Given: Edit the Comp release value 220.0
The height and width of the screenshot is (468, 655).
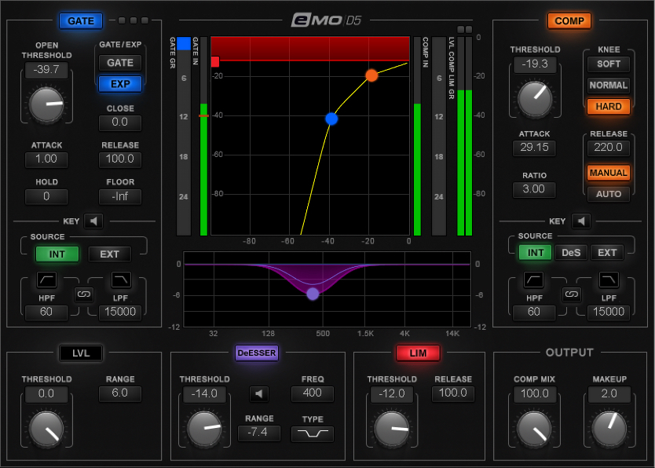Looking at the screenshot, I should (x=608, y=148).
